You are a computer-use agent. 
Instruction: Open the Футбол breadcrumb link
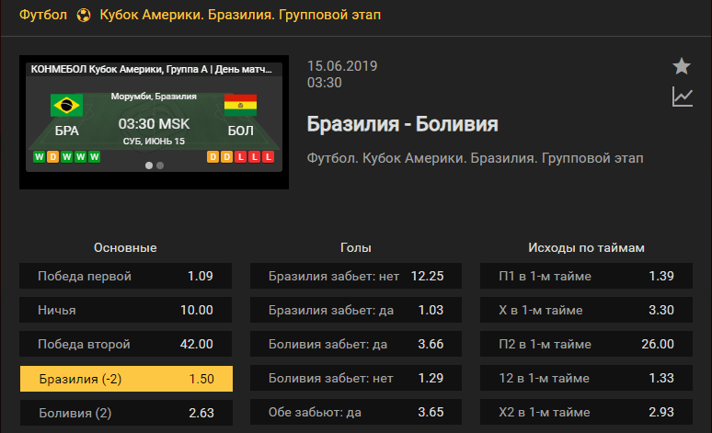[x=43, y=15]
